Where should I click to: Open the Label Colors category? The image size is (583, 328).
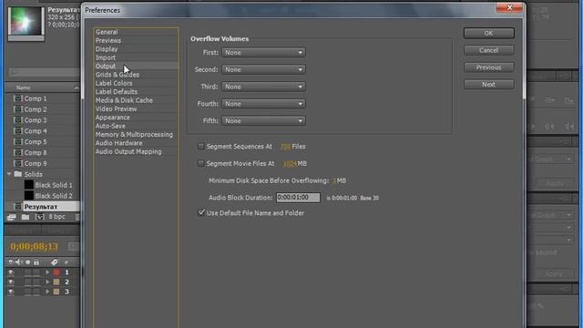tap(114, 83)
